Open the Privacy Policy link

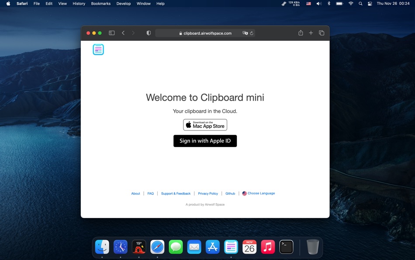coord(208,193)
